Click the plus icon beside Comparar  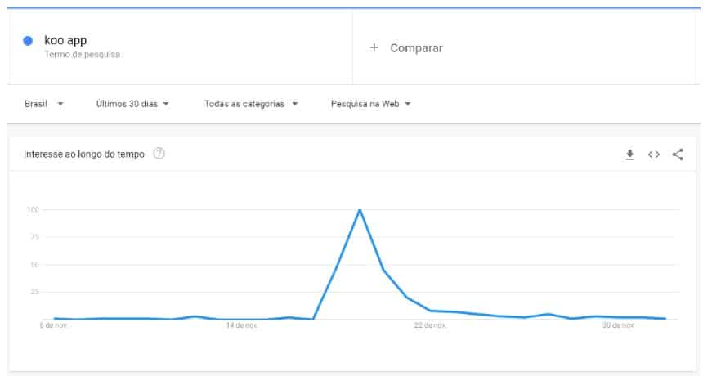click(x=374, y=47)
